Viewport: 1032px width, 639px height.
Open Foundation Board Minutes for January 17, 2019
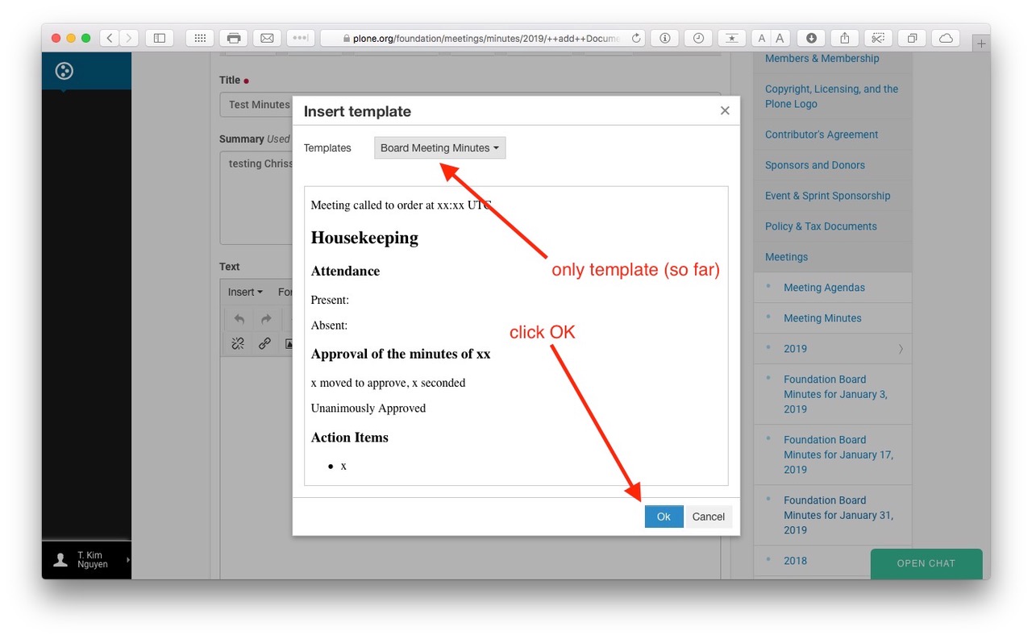tap(838, 454)
